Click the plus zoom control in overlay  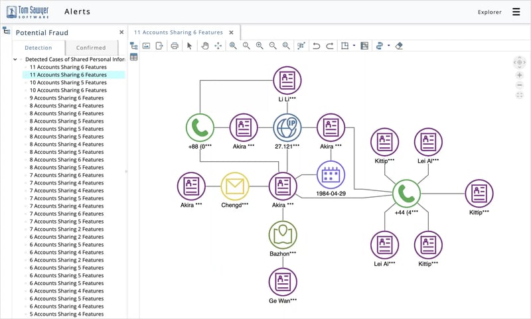(x=520, y=75)
